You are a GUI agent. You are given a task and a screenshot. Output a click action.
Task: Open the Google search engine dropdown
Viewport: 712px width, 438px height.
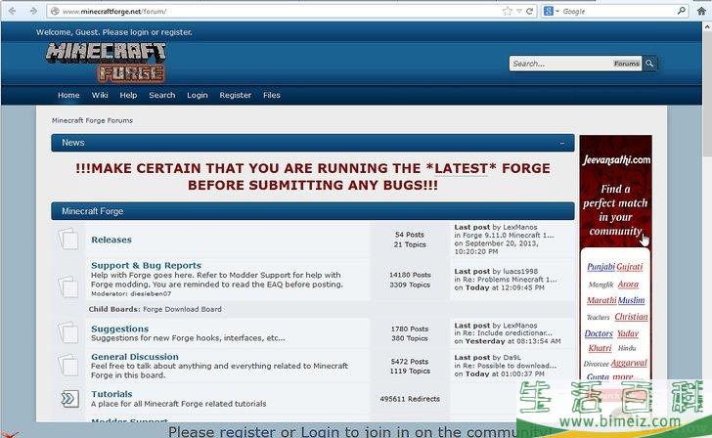(552, 11)
